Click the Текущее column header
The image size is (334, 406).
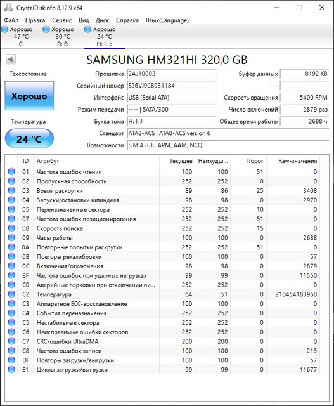coord(177,161)
